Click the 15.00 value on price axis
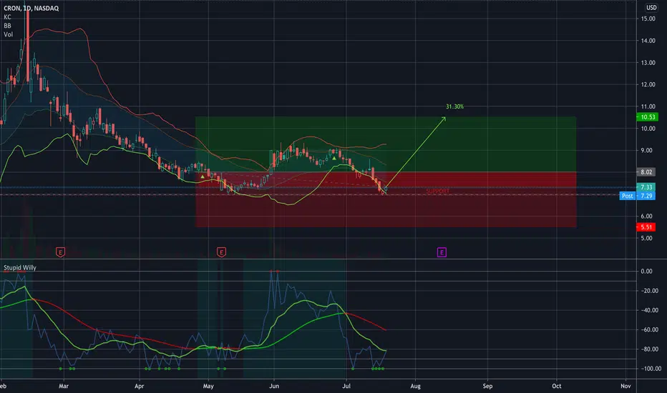This screenshot has height=393, width=667. pos(648,19)
